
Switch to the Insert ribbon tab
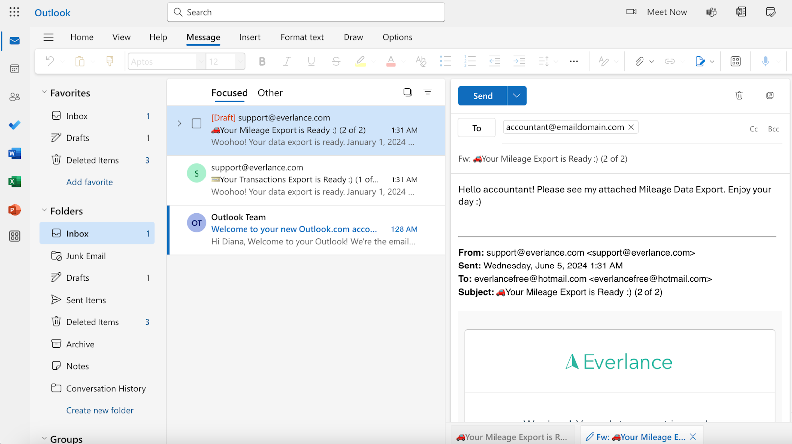[x=249, y=37]
